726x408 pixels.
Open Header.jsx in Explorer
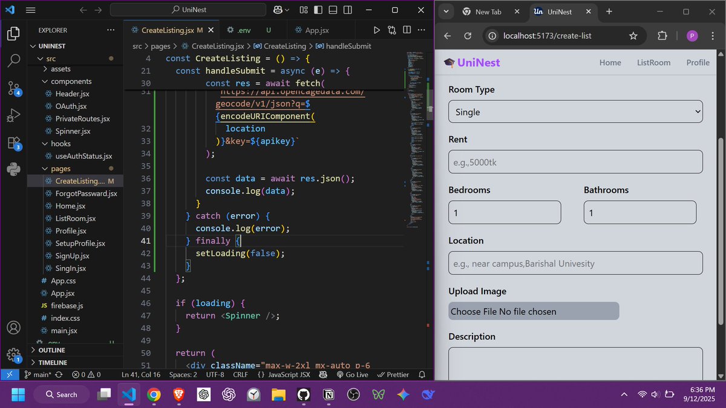point(72,94)
